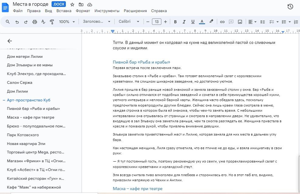Jump to outline item Брюхо - полуподвальное

[x=36, y=126]
